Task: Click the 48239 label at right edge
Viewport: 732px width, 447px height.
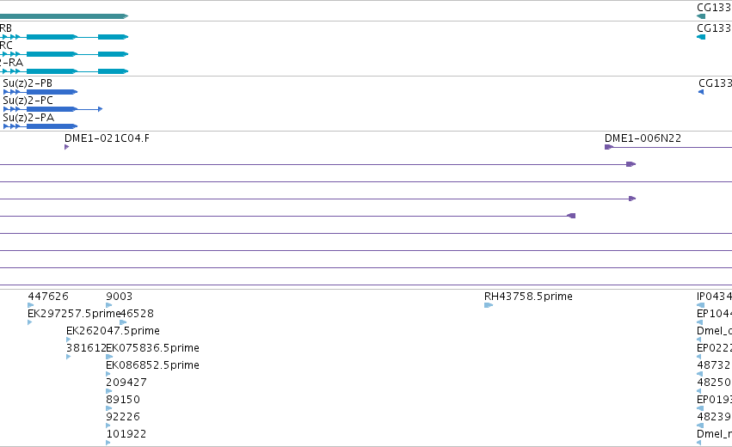Action: pyautogui.click(x=713, y=417)
